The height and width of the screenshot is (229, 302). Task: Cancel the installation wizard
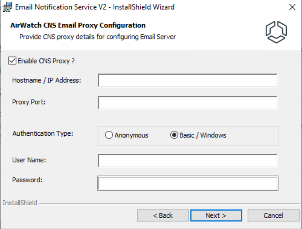(273, 216)
